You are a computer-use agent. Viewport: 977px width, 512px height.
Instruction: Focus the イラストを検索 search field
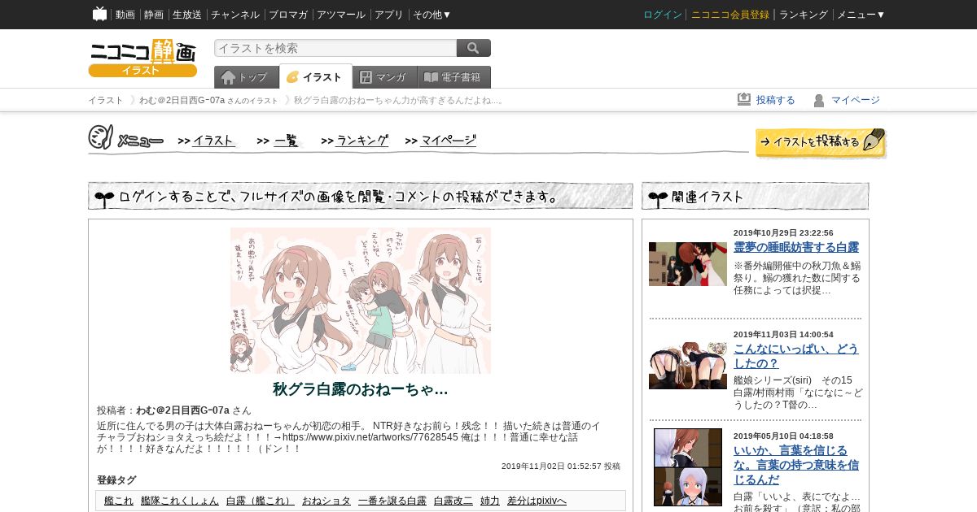[335, 48]
